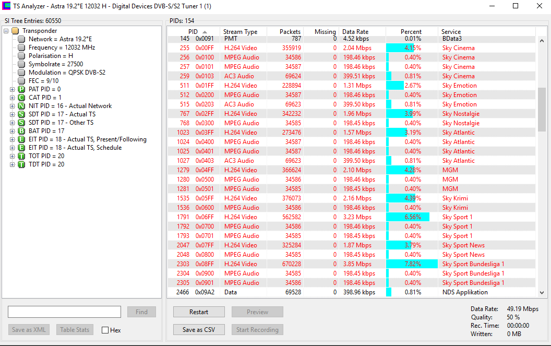Viewport: 551px width, 346px height.
Task: Select PID 2466 NDS Applikation row
Action: tap(351, 292)
